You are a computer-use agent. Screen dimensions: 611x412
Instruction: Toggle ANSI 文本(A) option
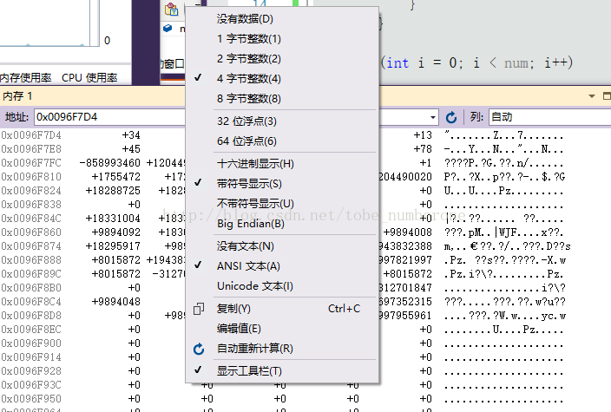pyautogui.click(x=280, y=266)
